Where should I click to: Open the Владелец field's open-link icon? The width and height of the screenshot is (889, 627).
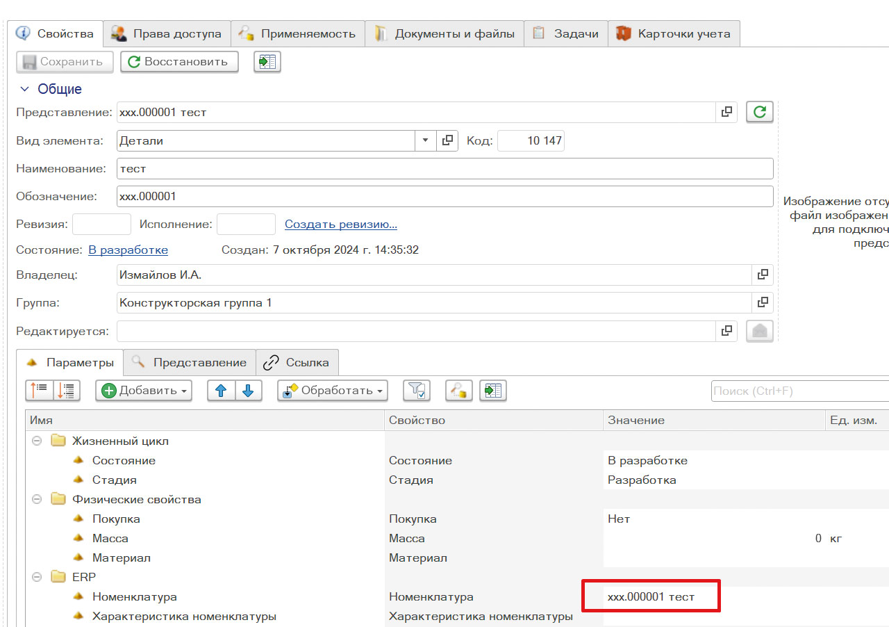pyautogui.click(x=763, y=275)
